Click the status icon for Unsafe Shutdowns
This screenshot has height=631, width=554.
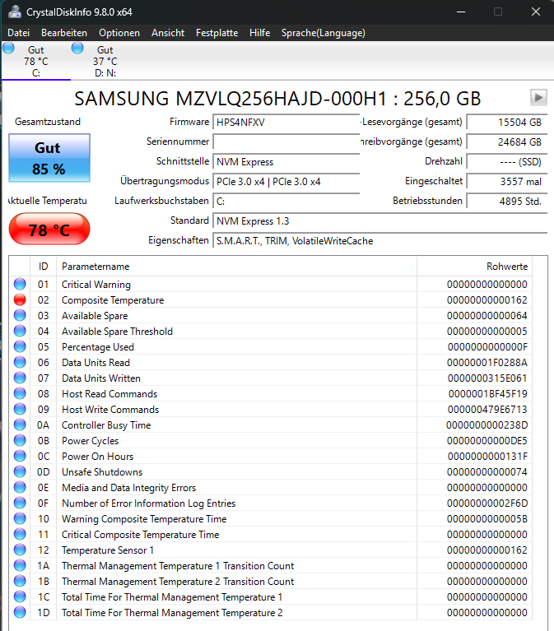pos(20,471)
